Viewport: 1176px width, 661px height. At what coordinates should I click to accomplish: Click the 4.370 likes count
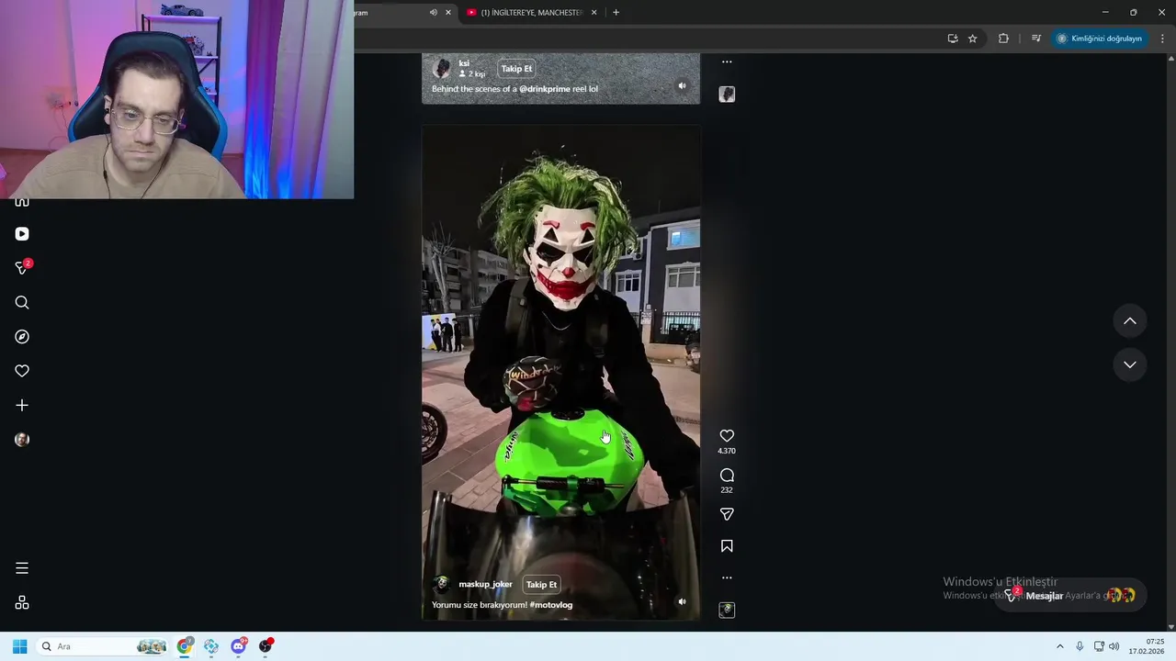pyautogui.click(x=727, y=452)
